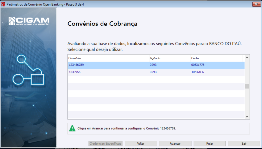262x149 pixels.
Task: Click the Avançar button
Action: pyautogui.click(x=175, y=144)
